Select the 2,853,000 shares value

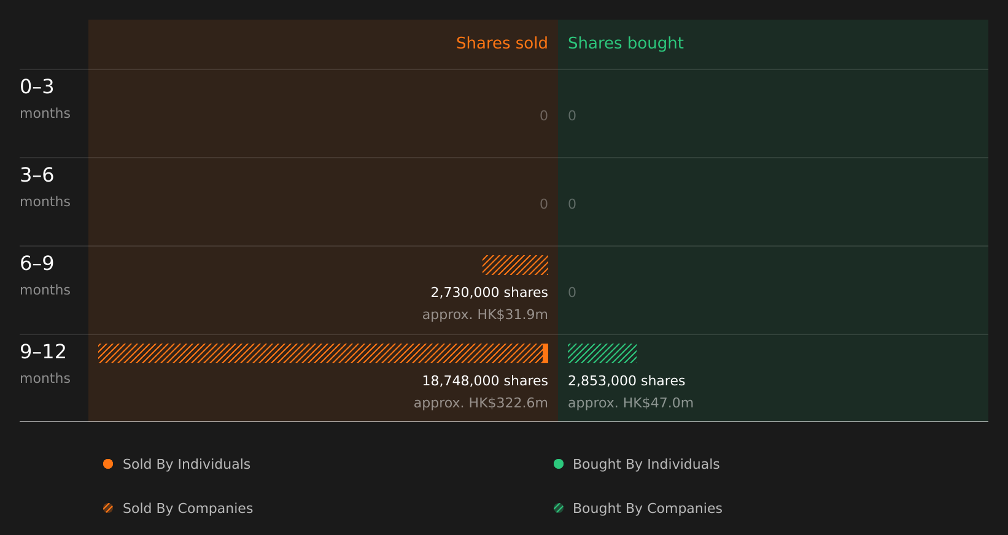[x=626, y=381]
